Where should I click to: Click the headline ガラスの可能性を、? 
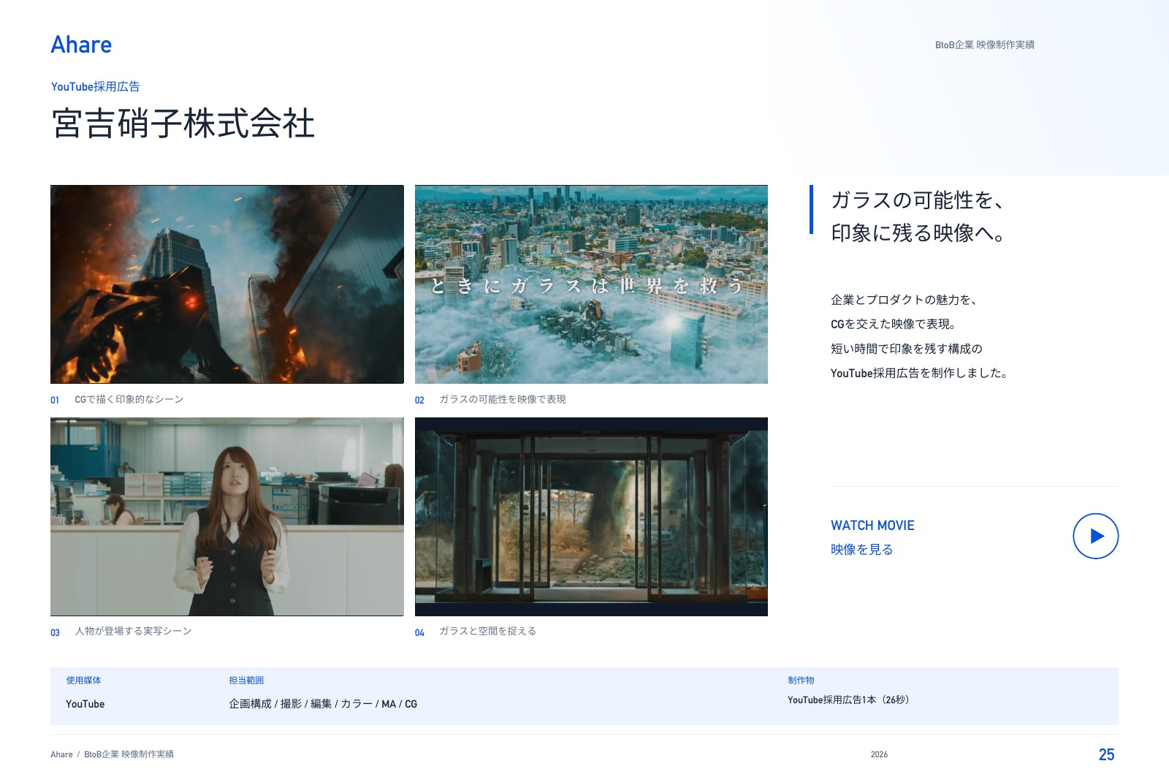918,200
